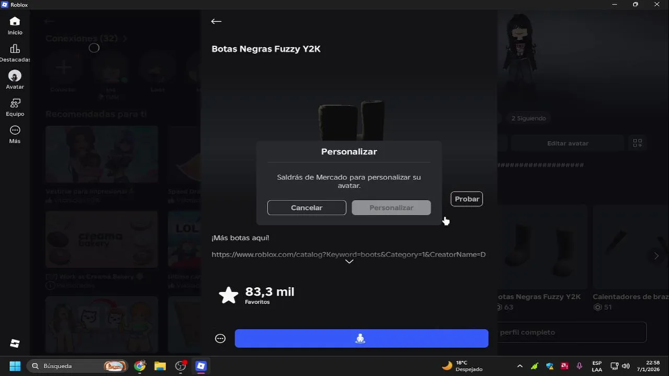
Task: Click the green graph tray icon
Action: tap(535, 366)
